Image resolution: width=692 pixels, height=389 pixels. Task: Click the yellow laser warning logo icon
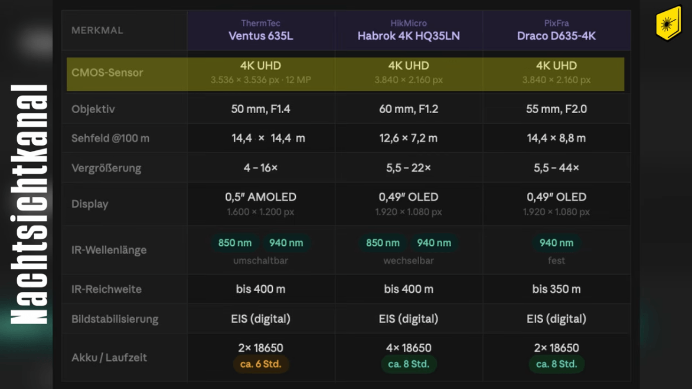pos(668,23)
